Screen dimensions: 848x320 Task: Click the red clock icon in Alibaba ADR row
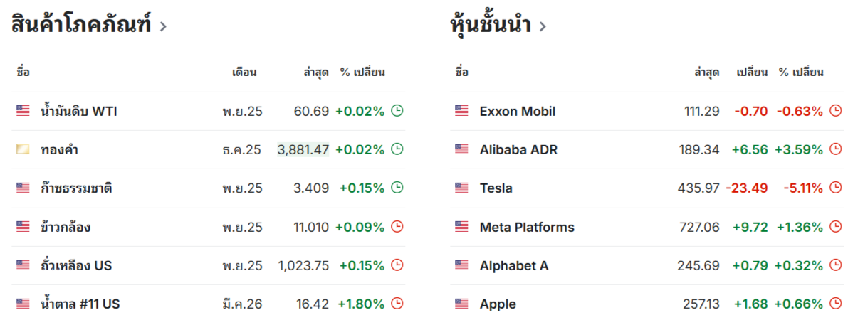(x=836, y=149)
